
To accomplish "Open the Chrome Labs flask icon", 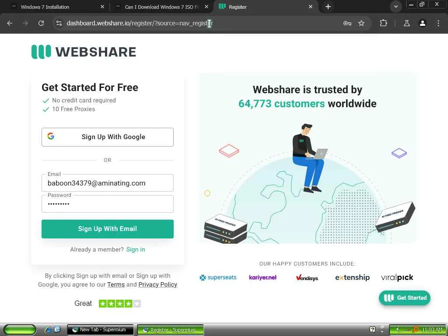I will 407,23.
